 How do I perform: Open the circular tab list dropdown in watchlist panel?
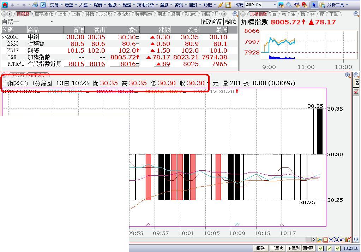click(4, 14)
